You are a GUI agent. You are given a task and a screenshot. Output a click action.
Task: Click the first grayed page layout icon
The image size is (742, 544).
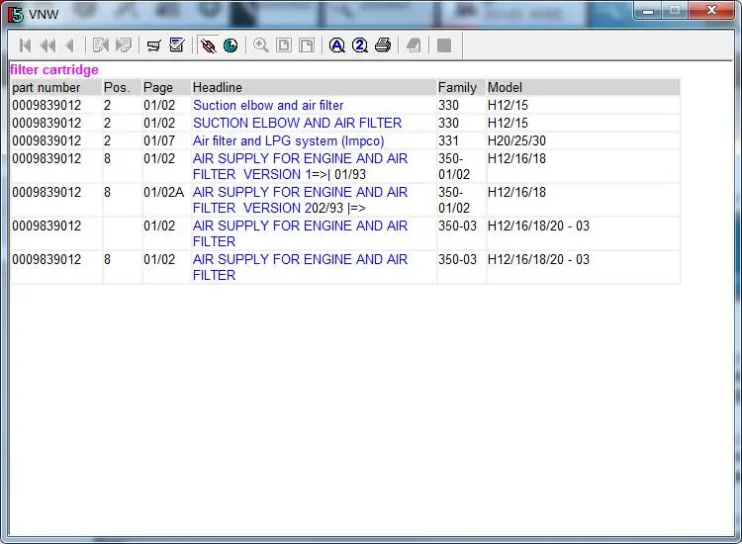[284, 45]
